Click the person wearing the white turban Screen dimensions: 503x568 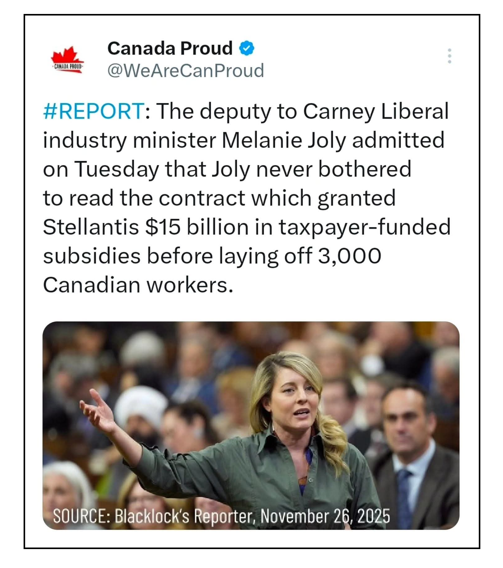point(141,409)
